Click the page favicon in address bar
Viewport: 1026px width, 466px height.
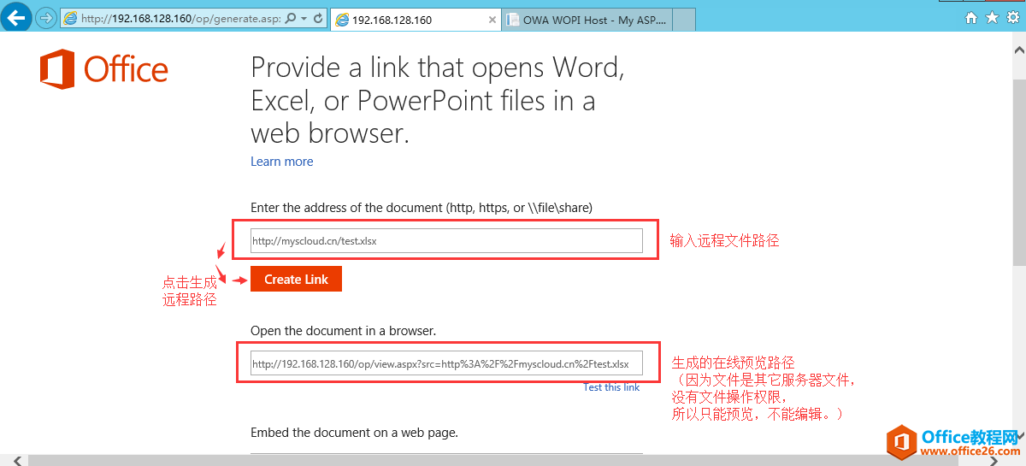[x=70, y=18]
